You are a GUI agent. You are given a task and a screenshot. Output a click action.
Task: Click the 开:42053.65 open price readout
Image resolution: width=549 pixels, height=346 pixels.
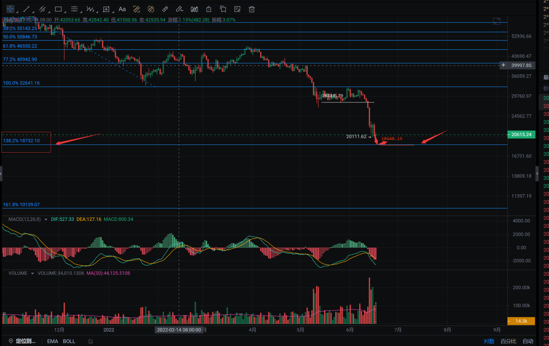(x=67, y=20)
